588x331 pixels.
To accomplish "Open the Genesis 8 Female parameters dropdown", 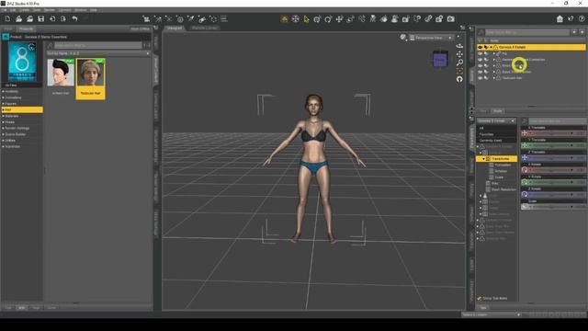I will [496, 120].
